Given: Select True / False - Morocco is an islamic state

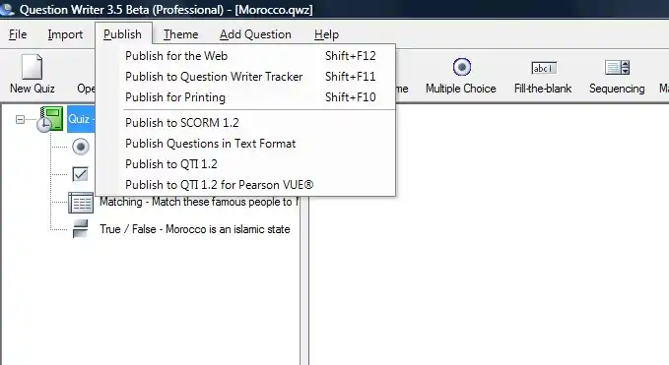Looking at the screenshot, I should [x=194, y=229].
